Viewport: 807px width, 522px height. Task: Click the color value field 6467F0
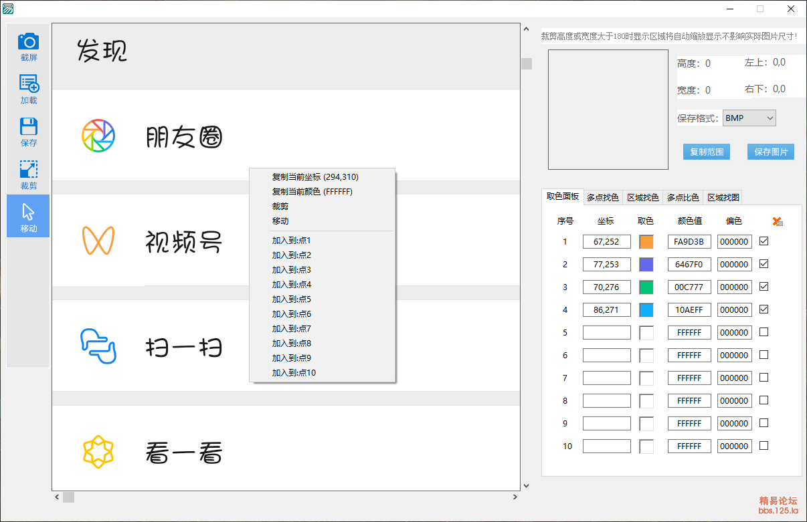[689, 265]
